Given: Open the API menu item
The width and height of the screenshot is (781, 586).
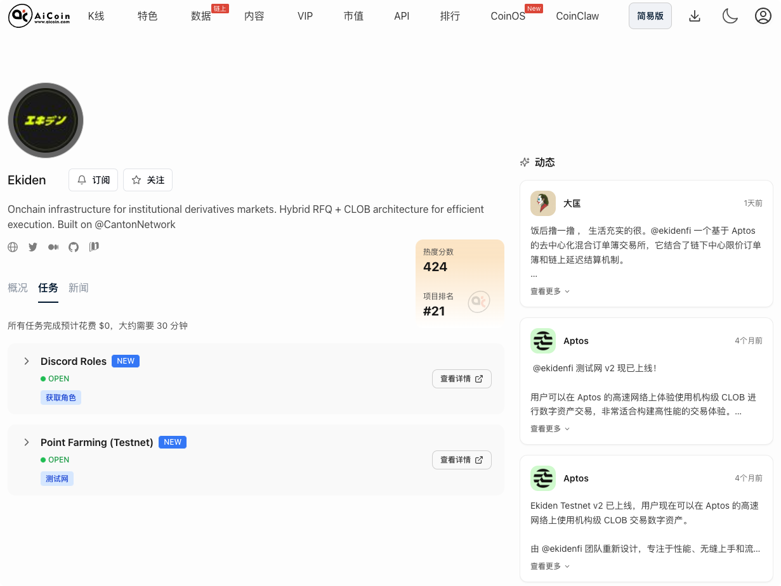Looking at the screenshot, I should 402,16.
